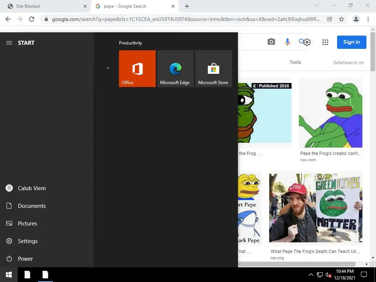Viewport: 376px width, 282px height.
Task: Open the sad Pepe frog thumbnail
Action: 330,113
